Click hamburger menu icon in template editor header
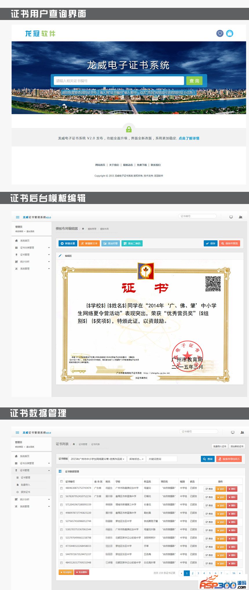The image size is (249, 590). 18,217
